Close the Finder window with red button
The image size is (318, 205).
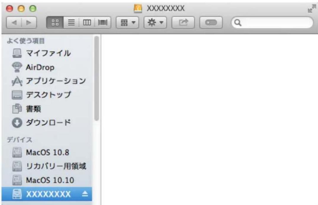(x=9, y=9)
